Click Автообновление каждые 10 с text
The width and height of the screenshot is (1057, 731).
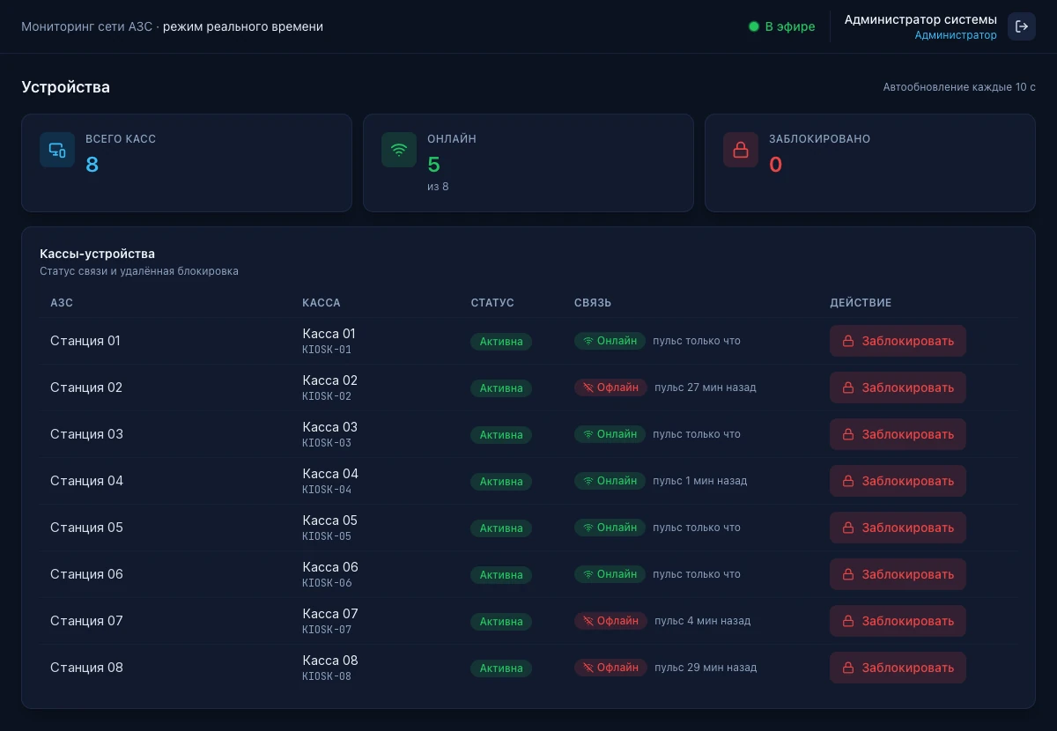pos(959,87)
